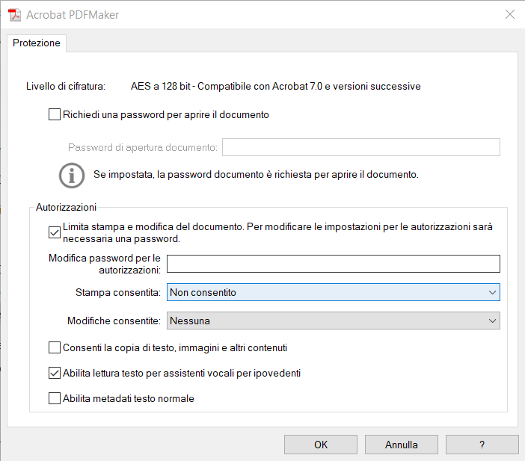Click the Acrobat PDF icon in title bar

14,14
